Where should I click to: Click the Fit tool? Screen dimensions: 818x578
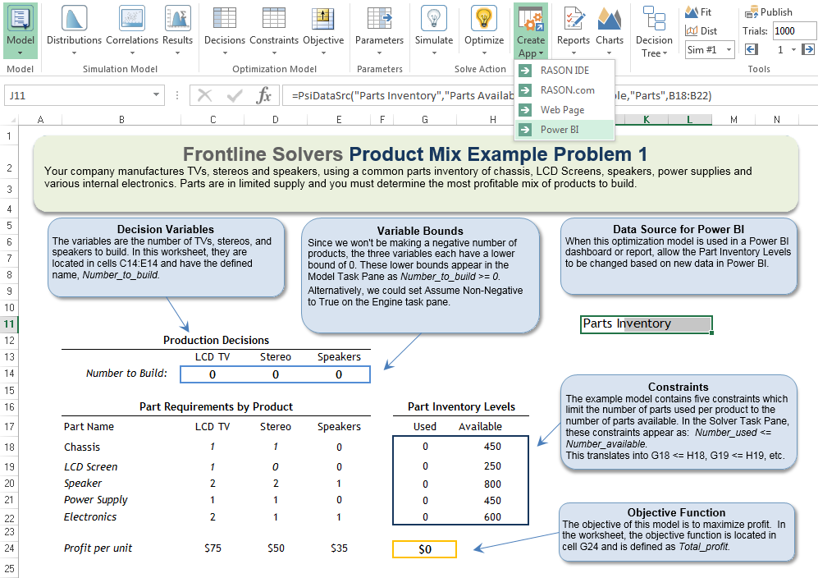tap(698, 12)
